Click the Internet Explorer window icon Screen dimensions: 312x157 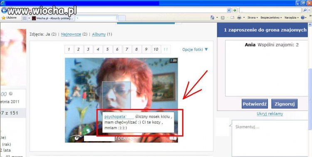tap(3, 3)
